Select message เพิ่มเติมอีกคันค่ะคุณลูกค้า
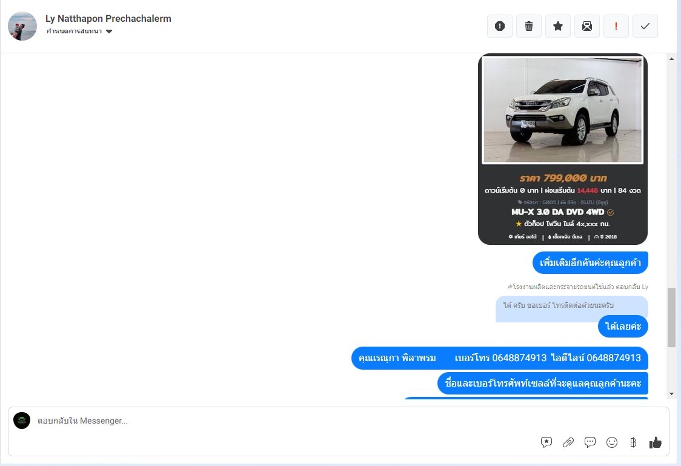 590,263
